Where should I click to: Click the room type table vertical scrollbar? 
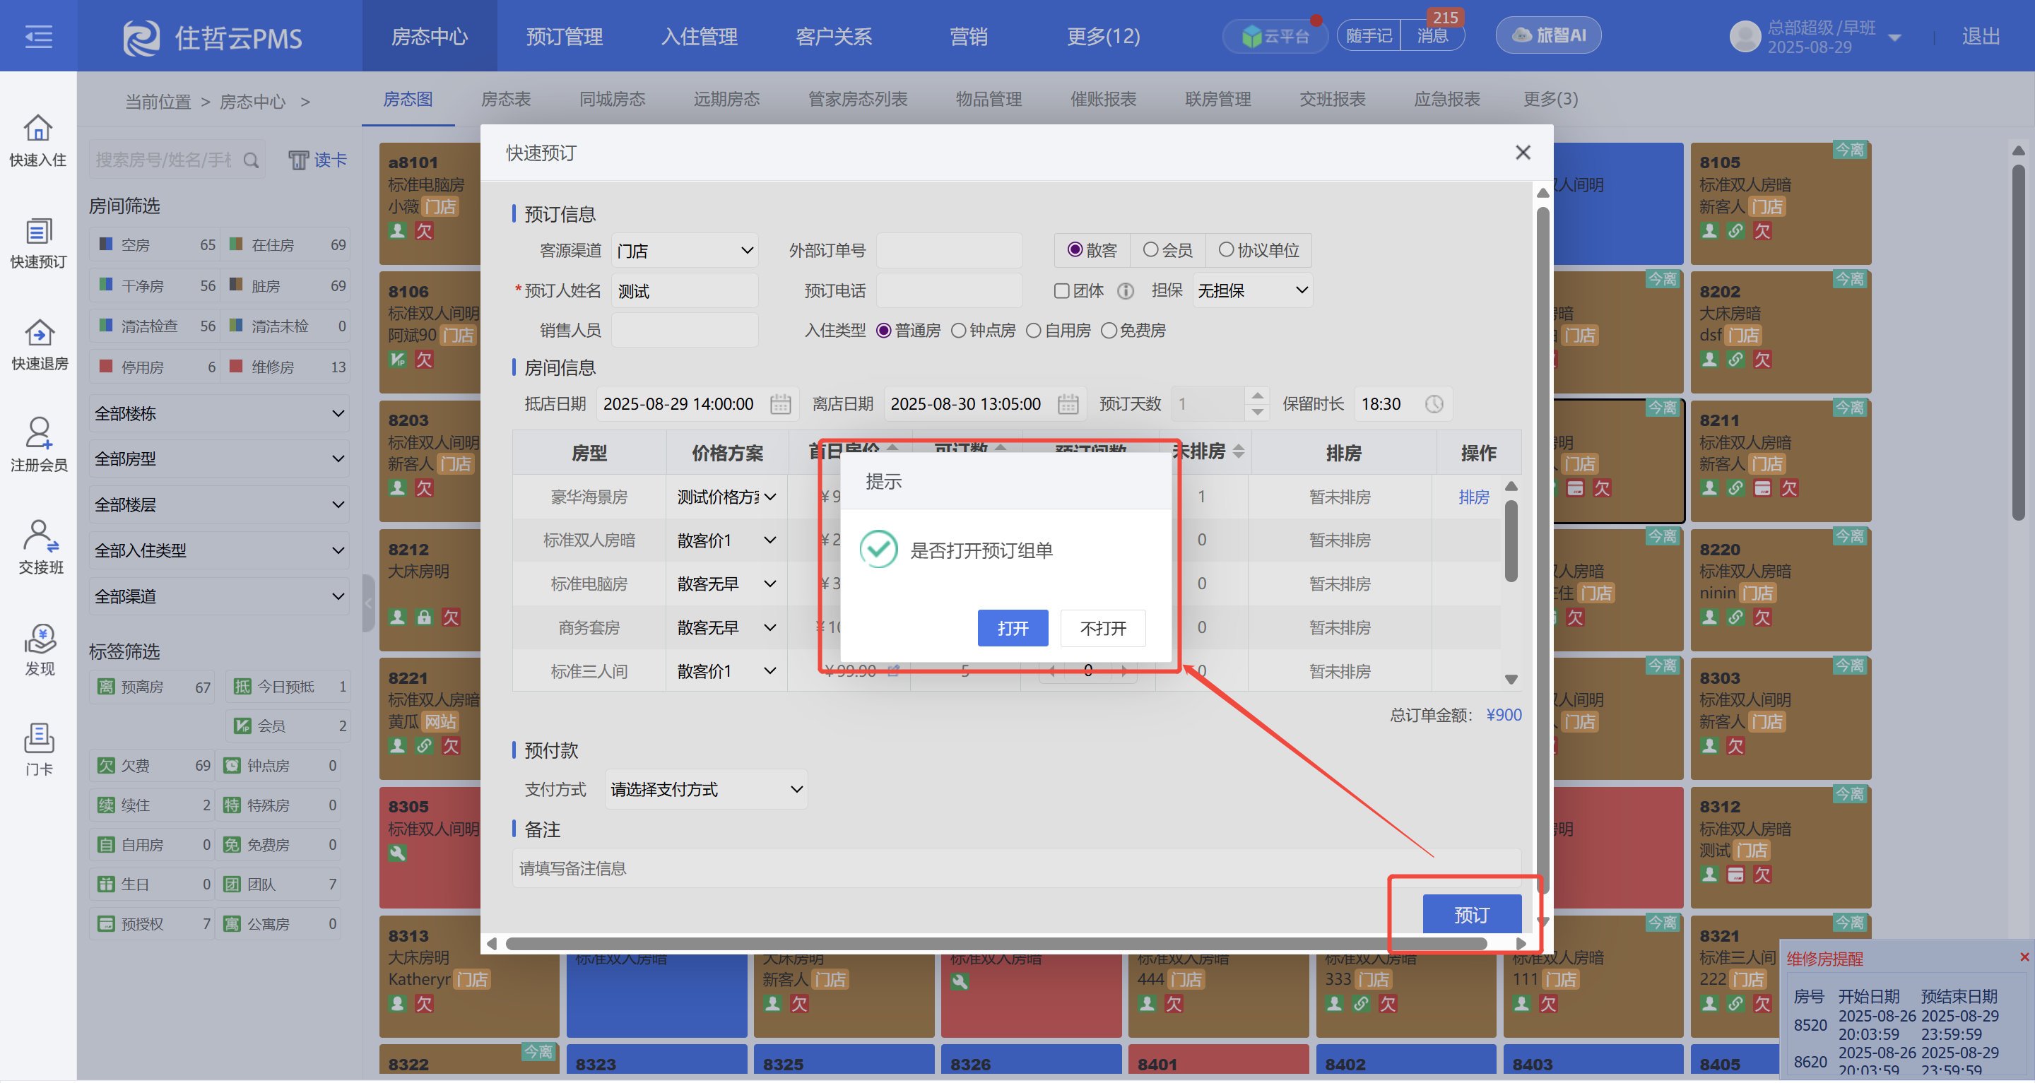1511,541
